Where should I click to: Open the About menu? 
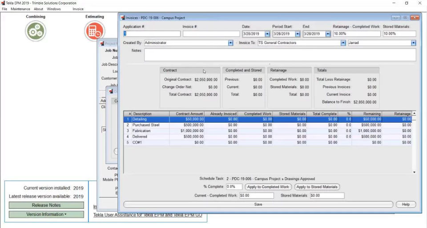[x=38, y=9]
